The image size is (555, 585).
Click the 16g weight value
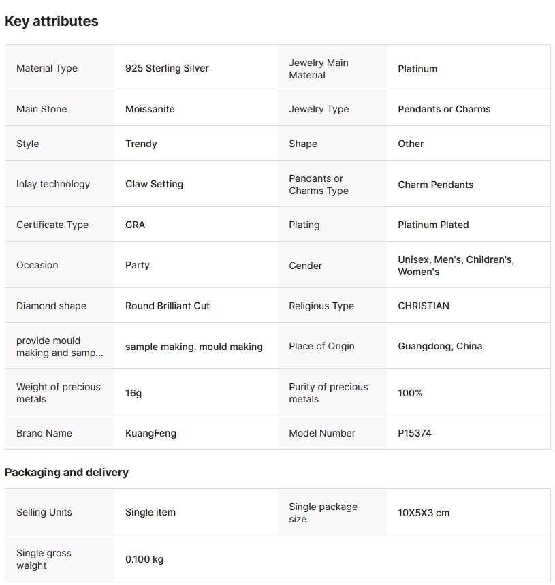point(133,393)
